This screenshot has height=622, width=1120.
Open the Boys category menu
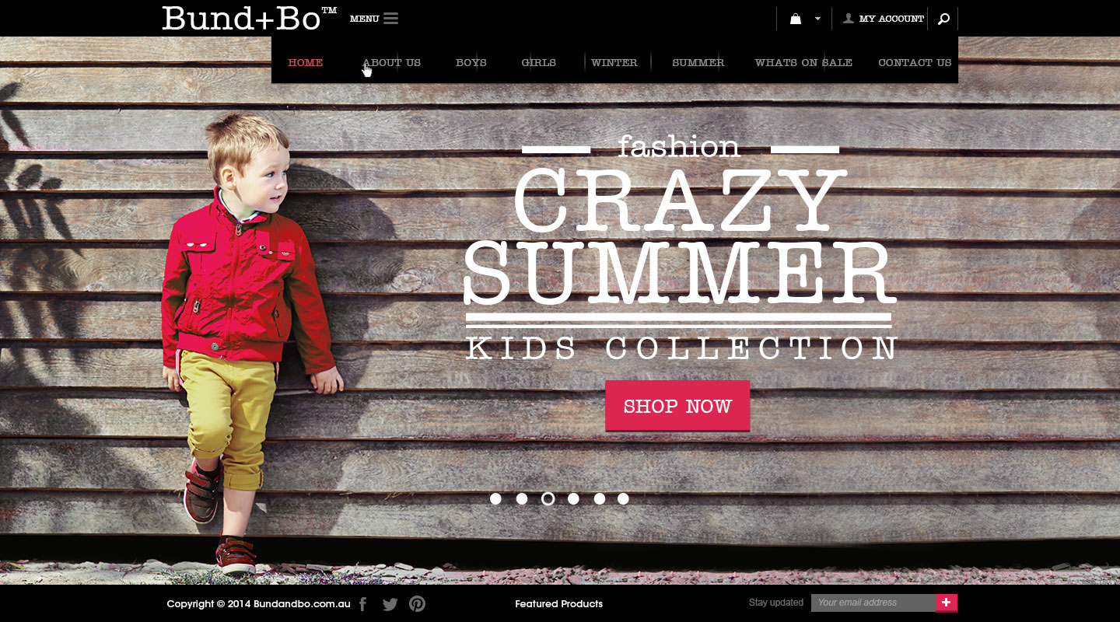[471, 63]
